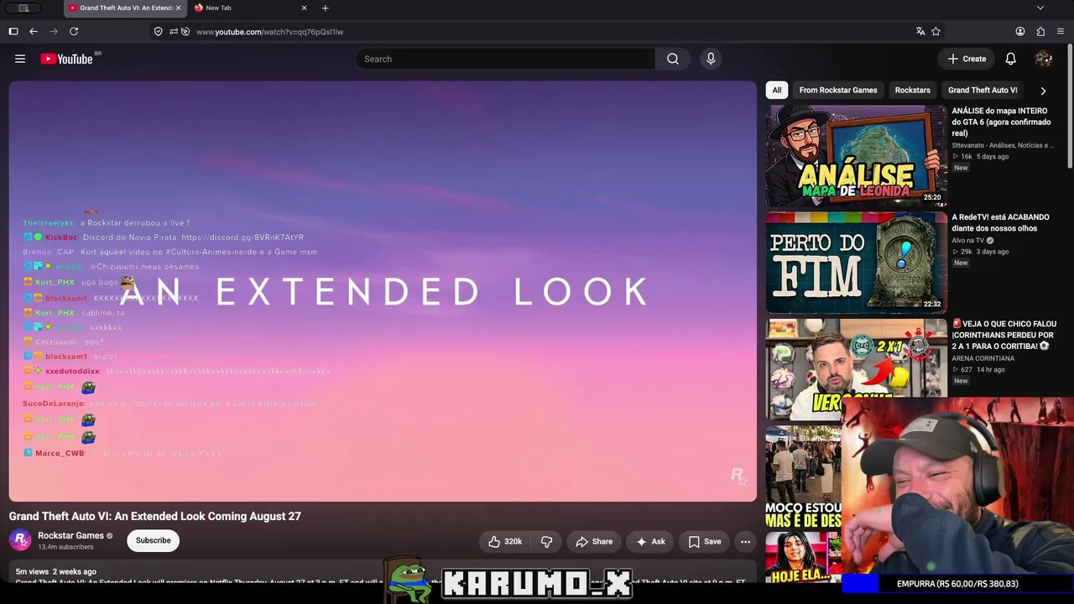Reload the YouTube page
This screenshot has height=604, width=1074.
point(74,32)
